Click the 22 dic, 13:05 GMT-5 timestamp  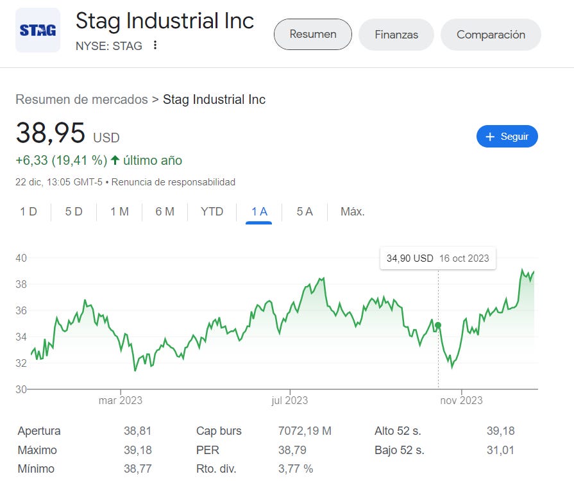click(59, 182)
